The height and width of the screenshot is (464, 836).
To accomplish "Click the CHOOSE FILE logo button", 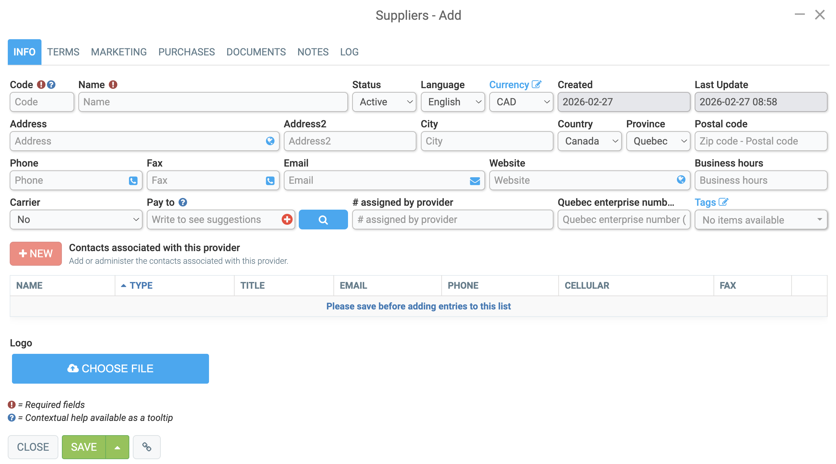I will click(x=110, y=369).
